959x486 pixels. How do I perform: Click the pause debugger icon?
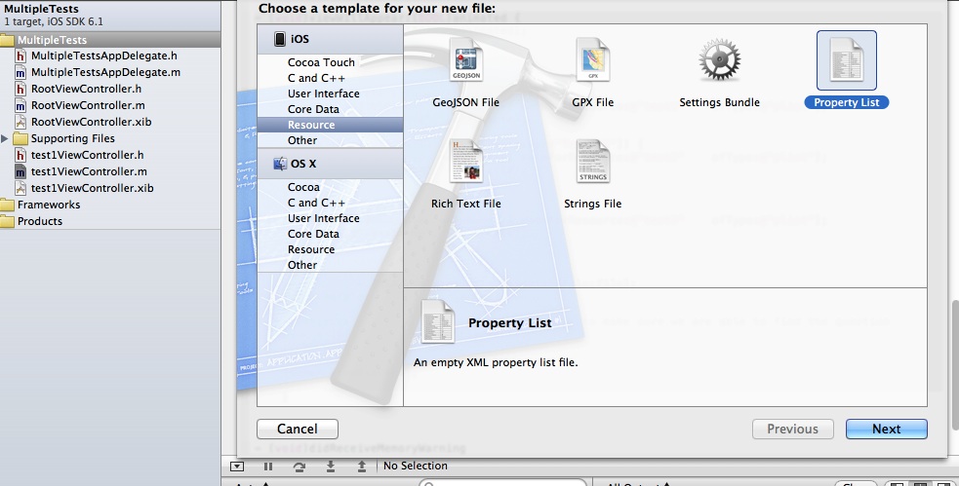coord(268,467)
